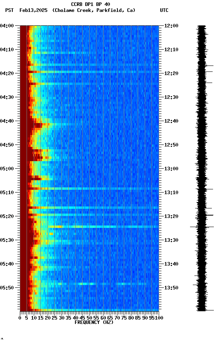
Task: Click the 12:50 UTC time label
Action: [x=171, y=145]
